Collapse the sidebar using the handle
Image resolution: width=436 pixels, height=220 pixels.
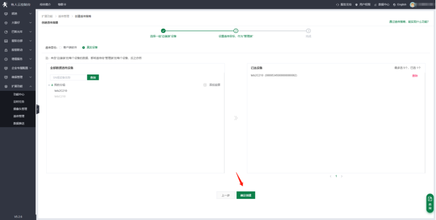[37, 109]
